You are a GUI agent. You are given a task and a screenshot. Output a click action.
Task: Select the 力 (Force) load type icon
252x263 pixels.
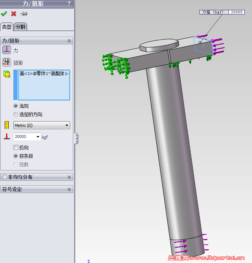pos(7,50)
